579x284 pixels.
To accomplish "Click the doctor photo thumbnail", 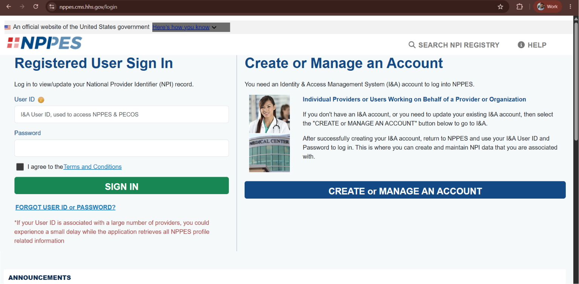I will pos(270,114).
